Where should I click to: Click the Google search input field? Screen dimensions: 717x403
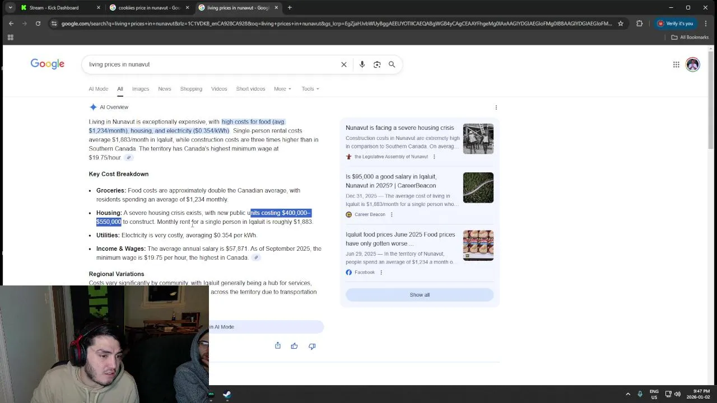coord(213,64)
